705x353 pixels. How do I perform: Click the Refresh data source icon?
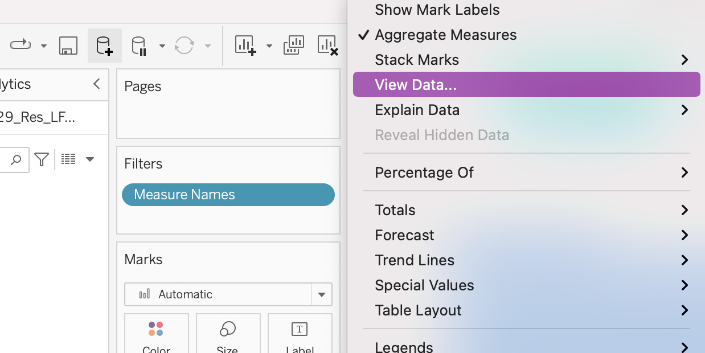[x=184, y=46]
